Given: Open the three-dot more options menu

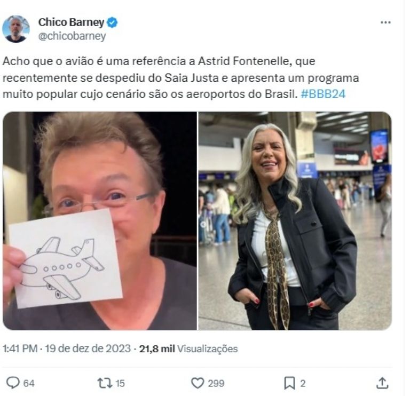Looking at the screenshot, I should click(x=385, y=22).
